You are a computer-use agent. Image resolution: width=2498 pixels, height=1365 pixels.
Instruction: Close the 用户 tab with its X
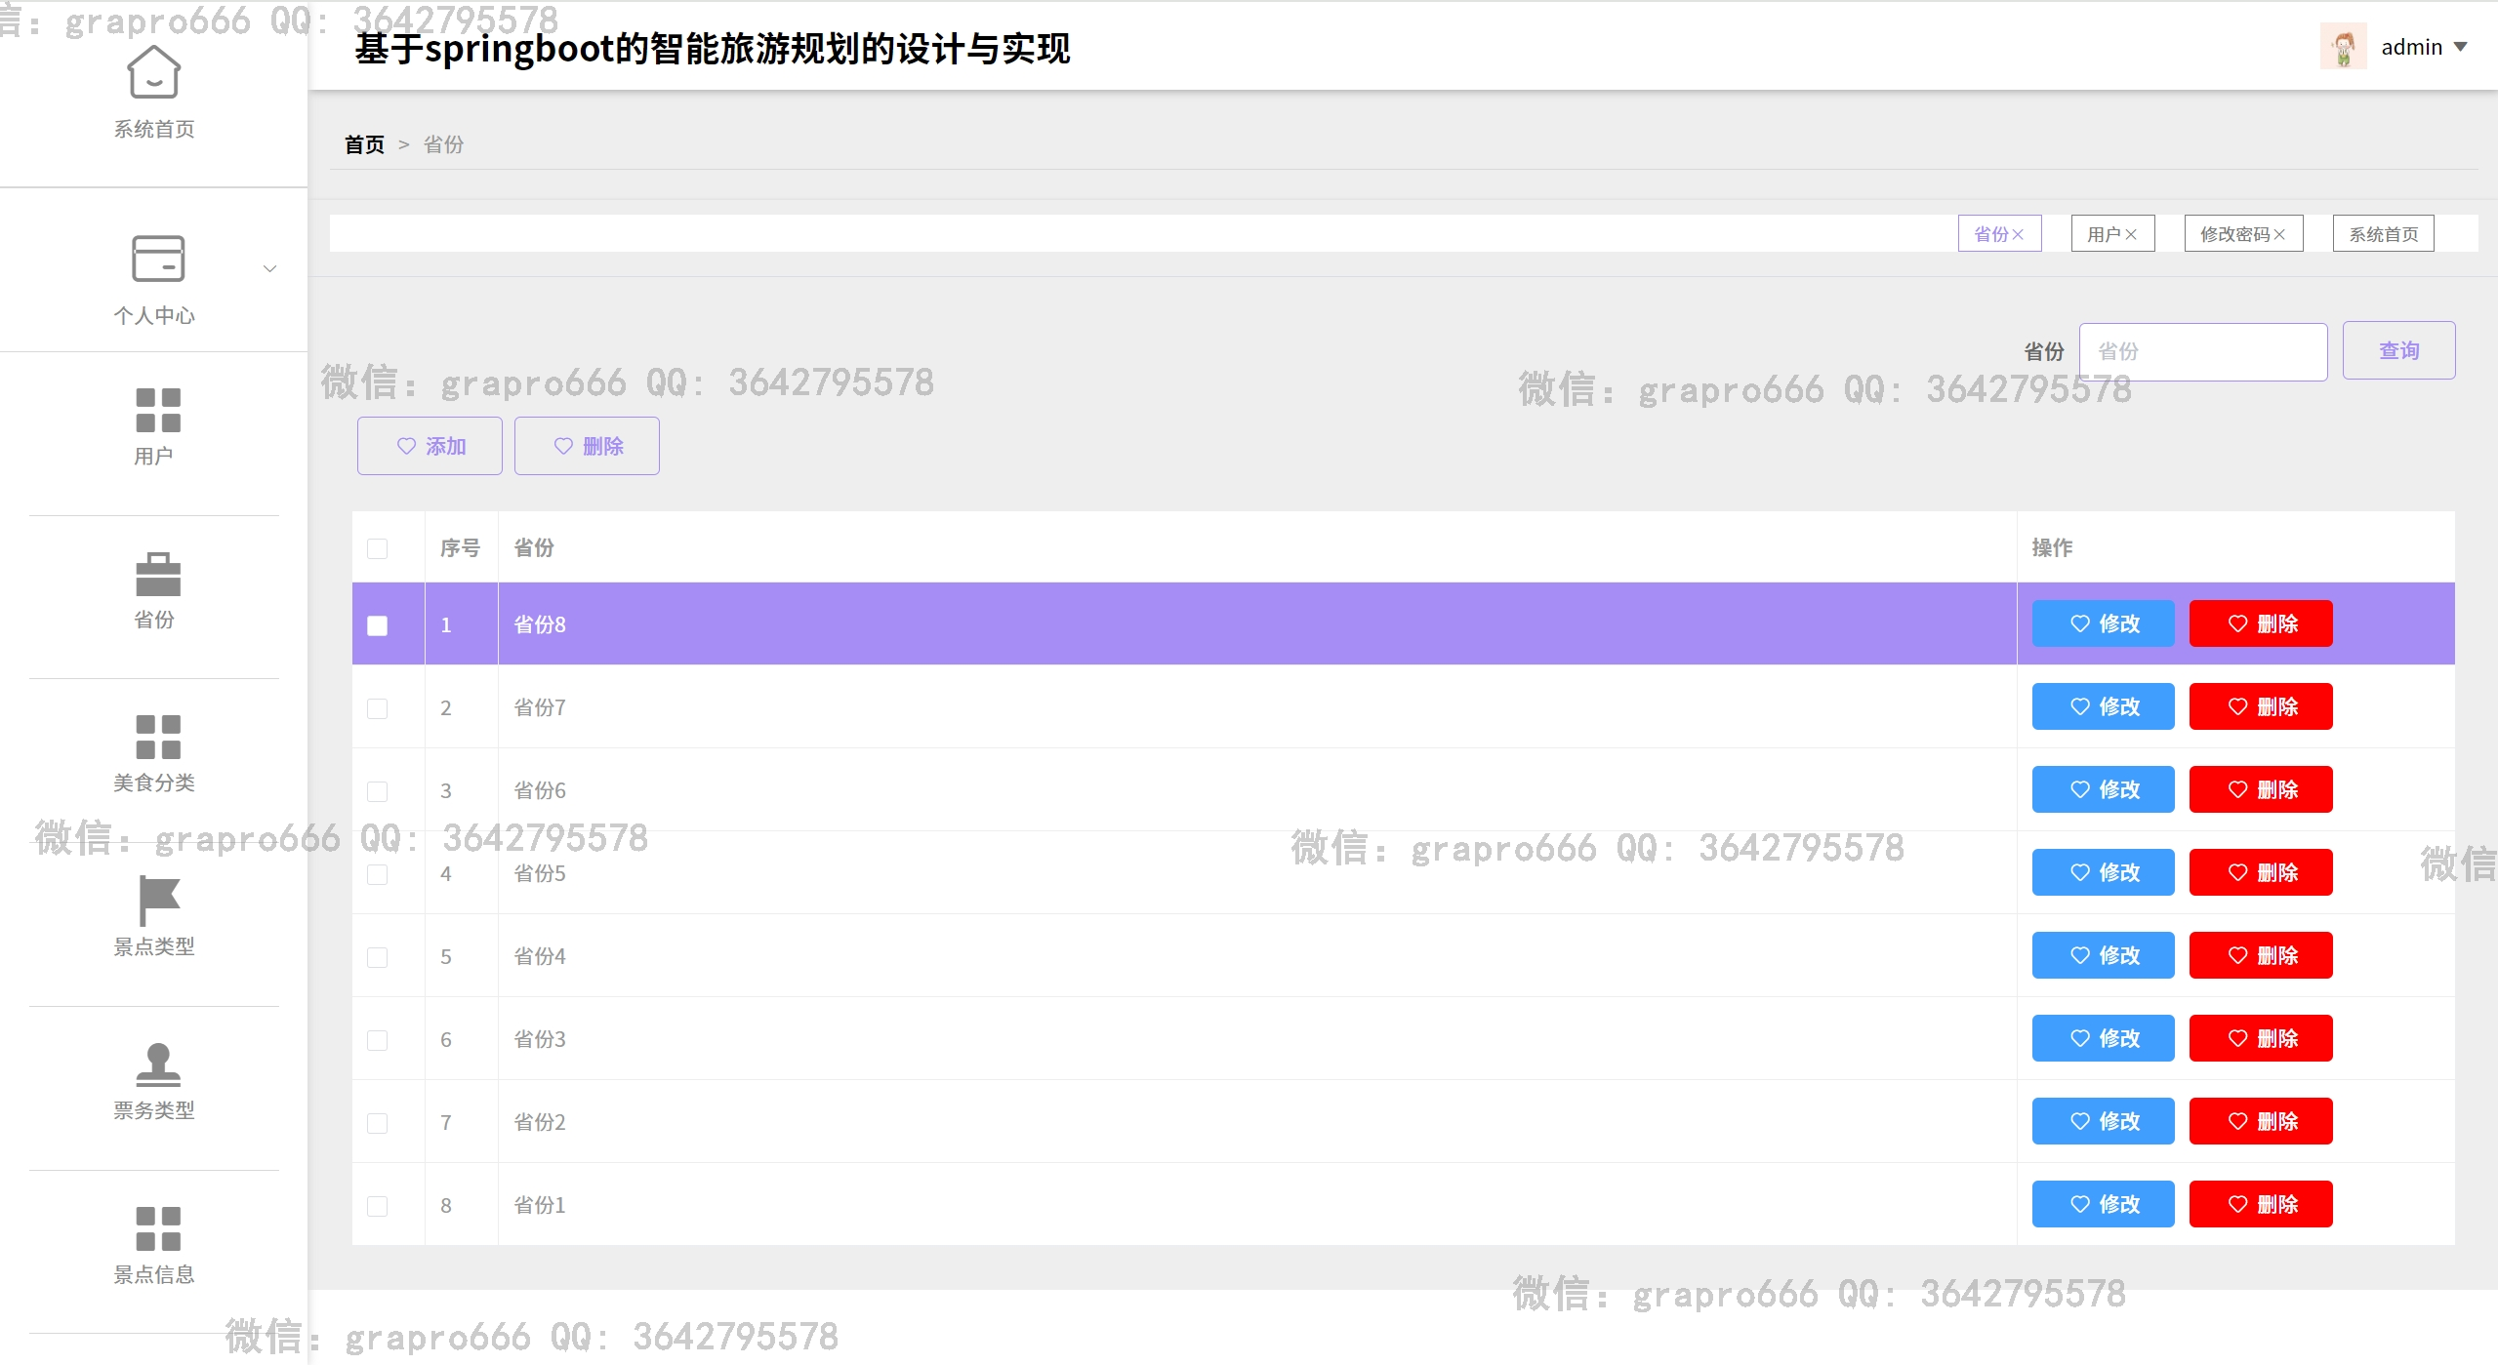(x=2131, y=234)
